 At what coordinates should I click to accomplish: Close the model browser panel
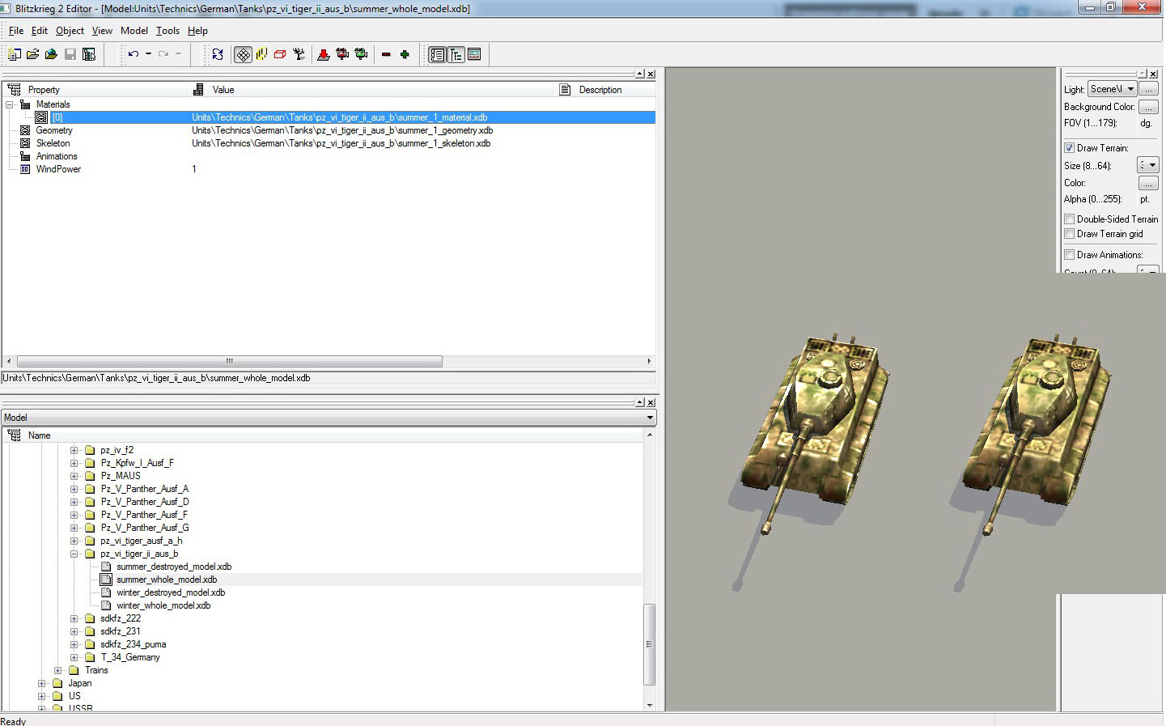651,402
